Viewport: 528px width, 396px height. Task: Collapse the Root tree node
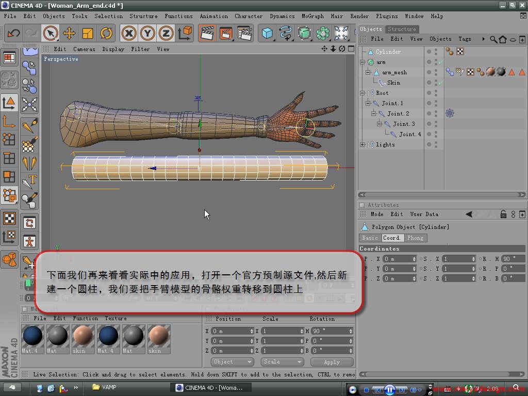pos(362,93)
